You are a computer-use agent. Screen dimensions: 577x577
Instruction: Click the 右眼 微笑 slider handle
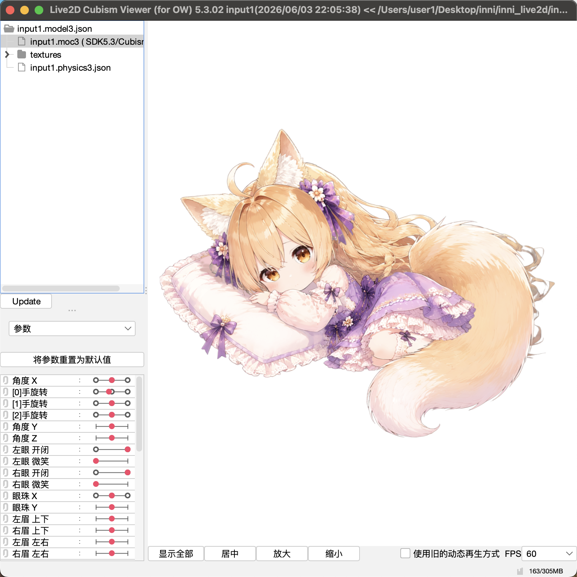96,484
